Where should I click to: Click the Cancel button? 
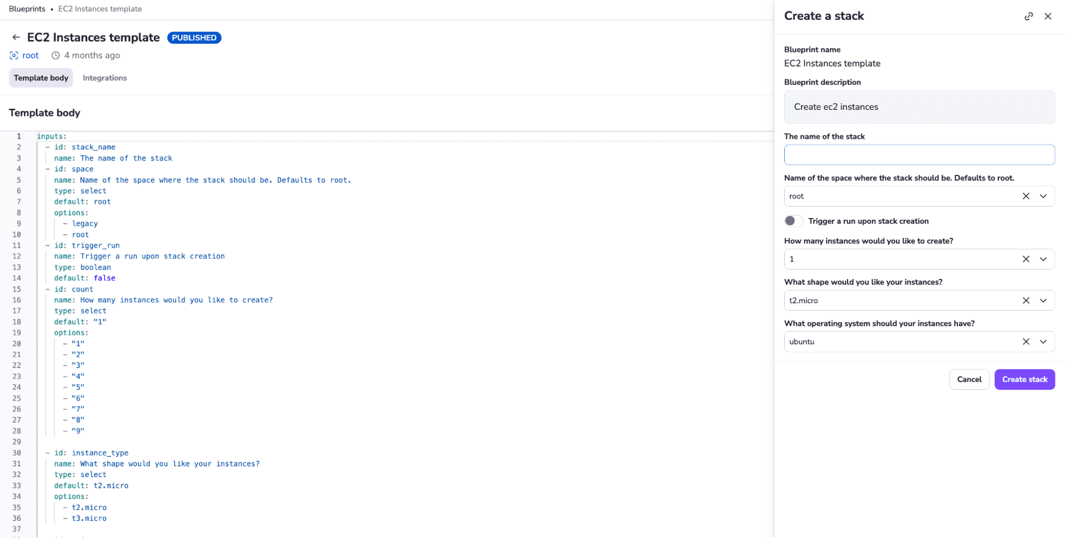point(969,380)
